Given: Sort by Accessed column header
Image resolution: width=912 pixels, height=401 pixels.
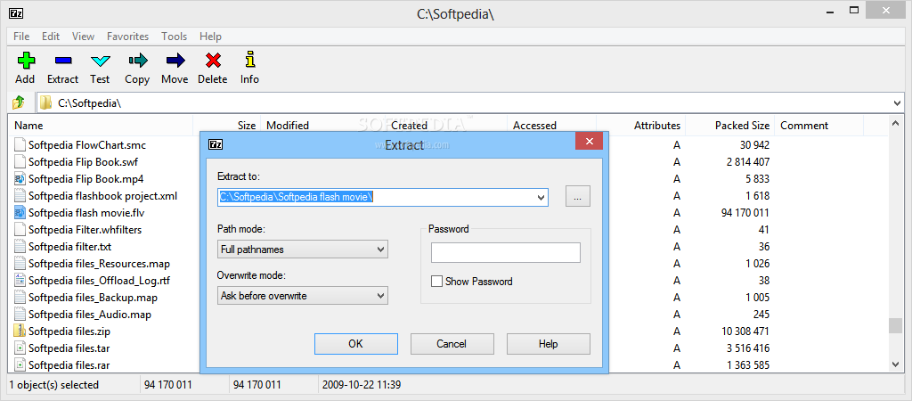Looking at the screenshot, I should [552, 125].
